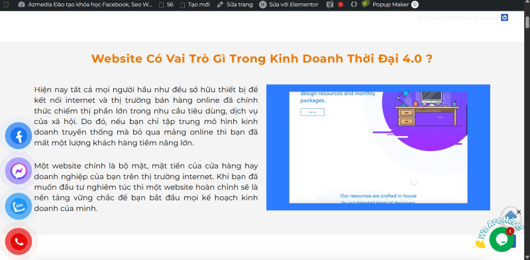Click the paragraph starting Hiện nay tất cả
This screenshot has height=260, width=530.
coord(146,116)
